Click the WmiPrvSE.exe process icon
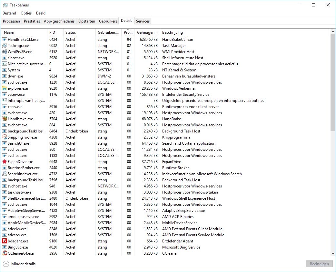This screenshot has width=336, height=272. 4,52
